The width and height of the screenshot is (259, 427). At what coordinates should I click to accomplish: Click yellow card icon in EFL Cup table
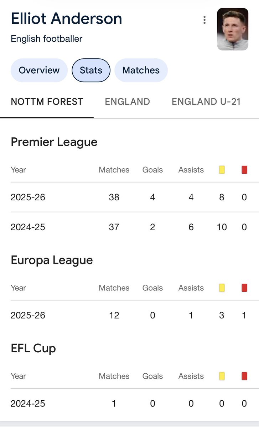222,376
